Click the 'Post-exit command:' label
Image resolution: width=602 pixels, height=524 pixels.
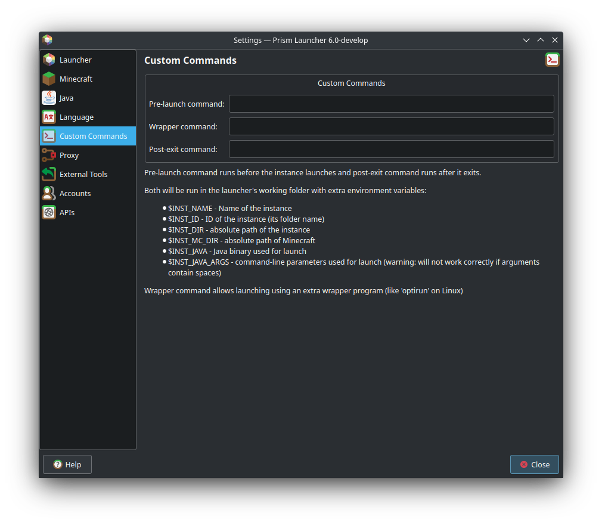[x=183, y=149]
